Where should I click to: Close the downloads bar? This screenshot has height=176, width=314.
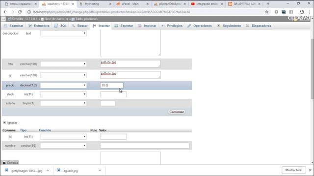pyautogui.click(x=310, y=170)
